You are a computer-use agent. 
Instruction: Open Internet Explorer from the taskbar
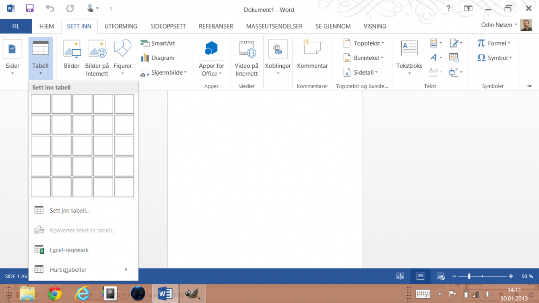pyautogui.click(x=83, y=293)
